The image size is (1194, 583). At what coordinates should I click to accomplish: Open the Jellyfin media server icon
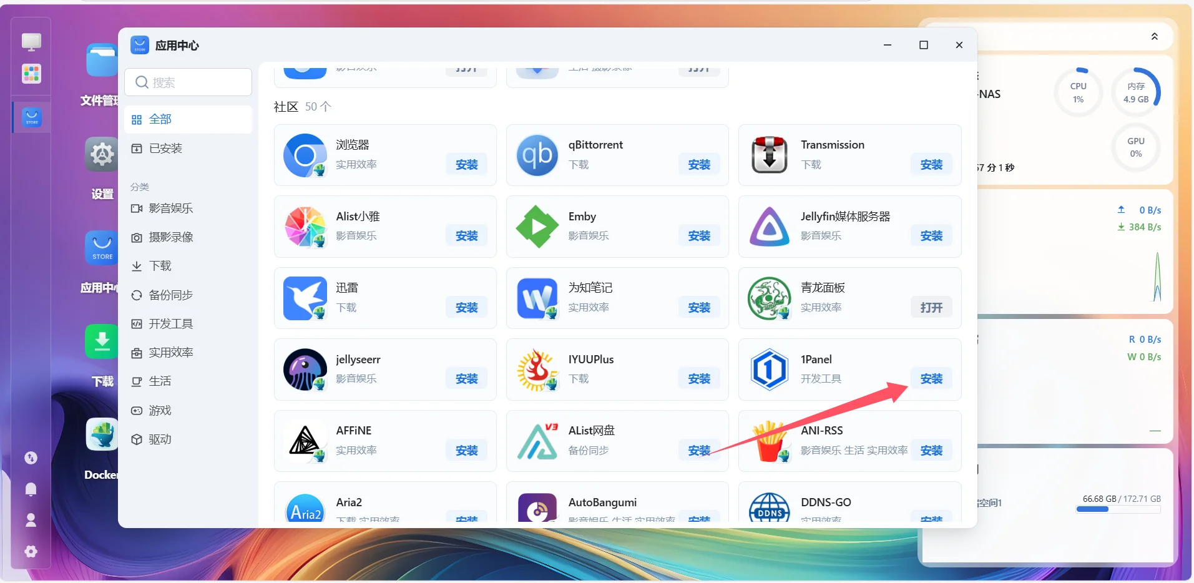pyautogui.click(x=769, y=227)
